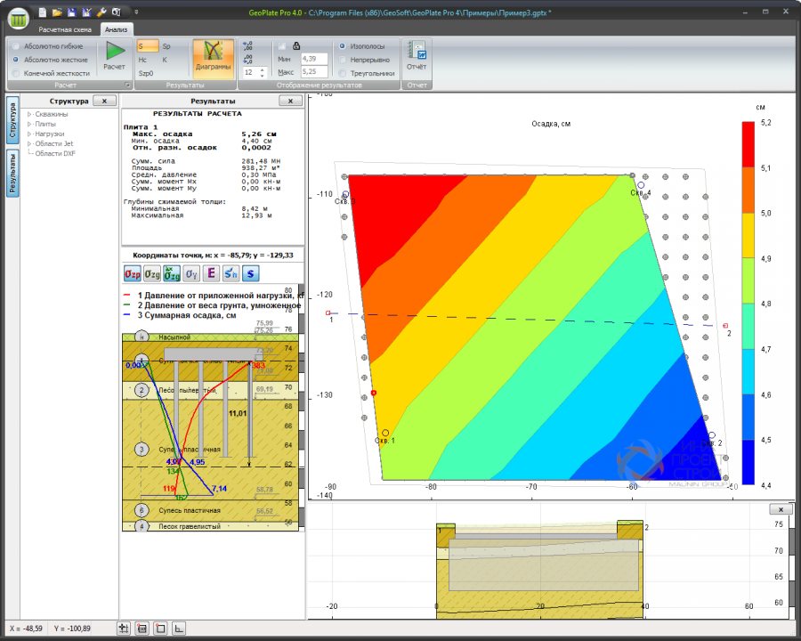Click the dark blue swatch in the legend
The image size is (801, 641).
[748, 462]
